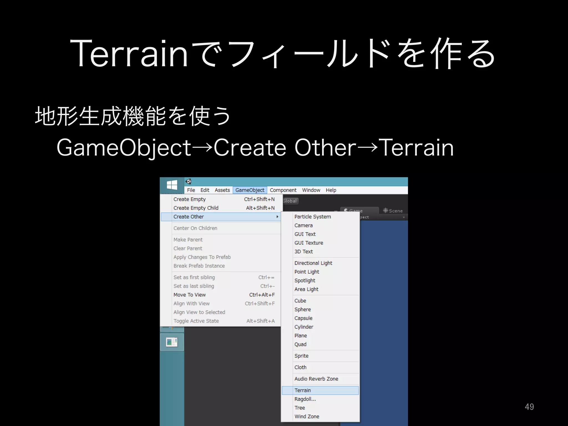Open the Ragdoll... wizard
568x426 pixels.
[320, 399]
